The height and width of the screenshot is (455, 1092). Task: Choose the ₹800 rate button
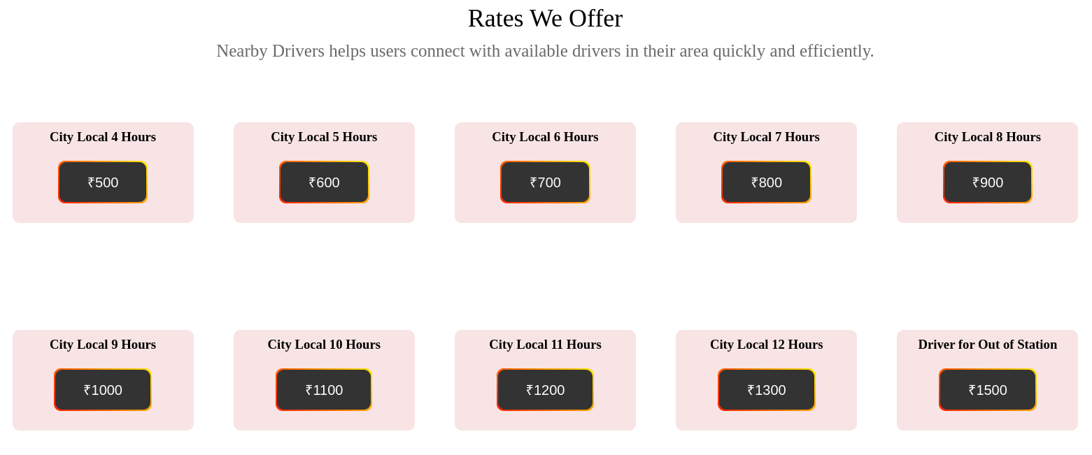(766, 182)
